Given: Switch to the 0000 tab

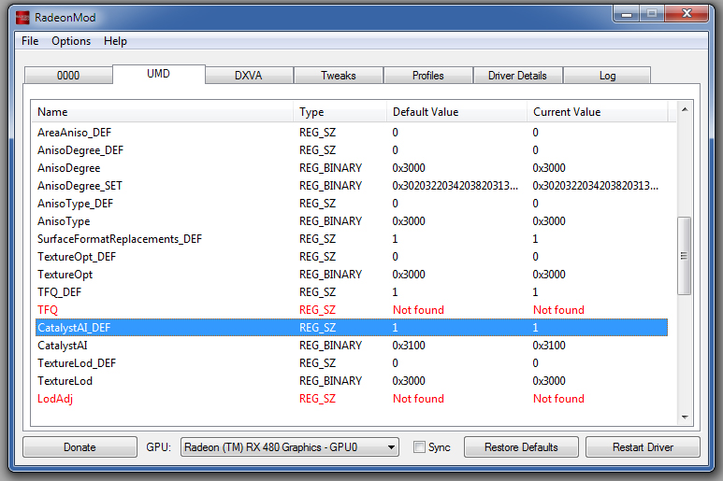Looking at the screenshot, I should [x=68, y=75].
